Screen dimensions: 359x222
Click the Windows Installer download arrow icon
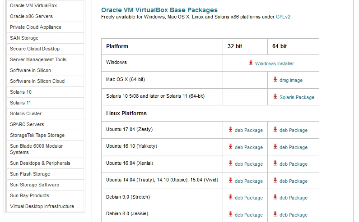pos(251,63)
